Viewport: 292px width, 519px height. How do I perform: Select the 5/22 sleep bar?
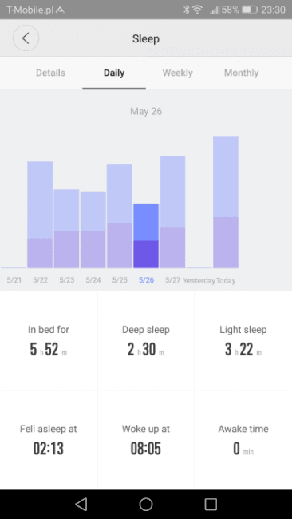point(40,215)
